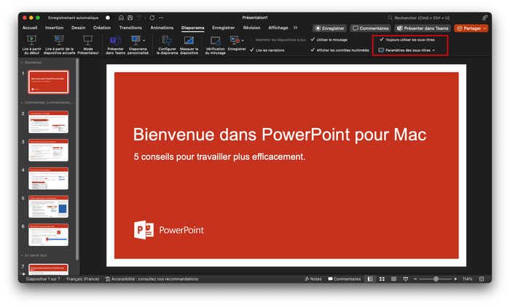This screenshot has width=510, height=307.
Task: Click the Commentaires button at top right
Action: point(370,28)
